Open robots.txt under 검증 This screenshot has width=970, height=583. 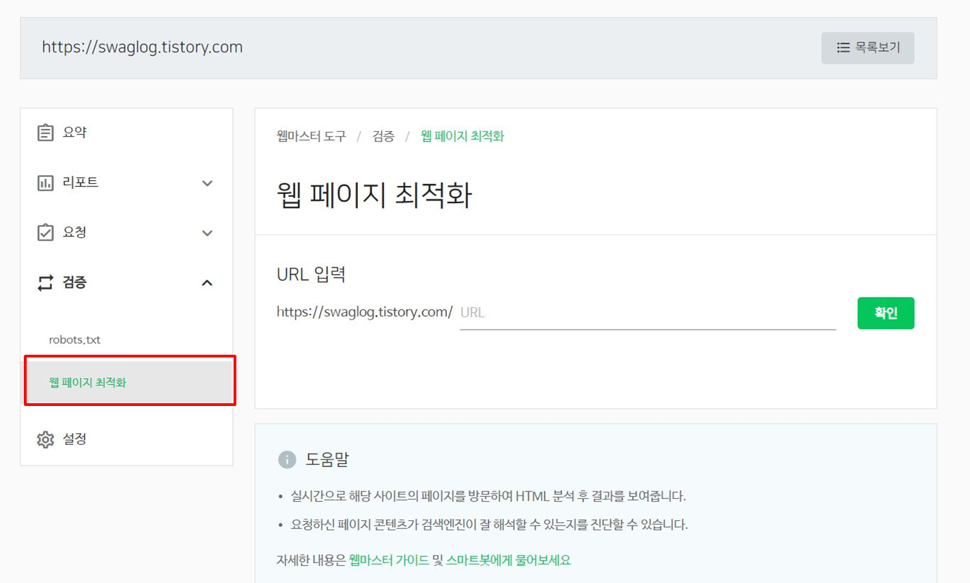74,340
